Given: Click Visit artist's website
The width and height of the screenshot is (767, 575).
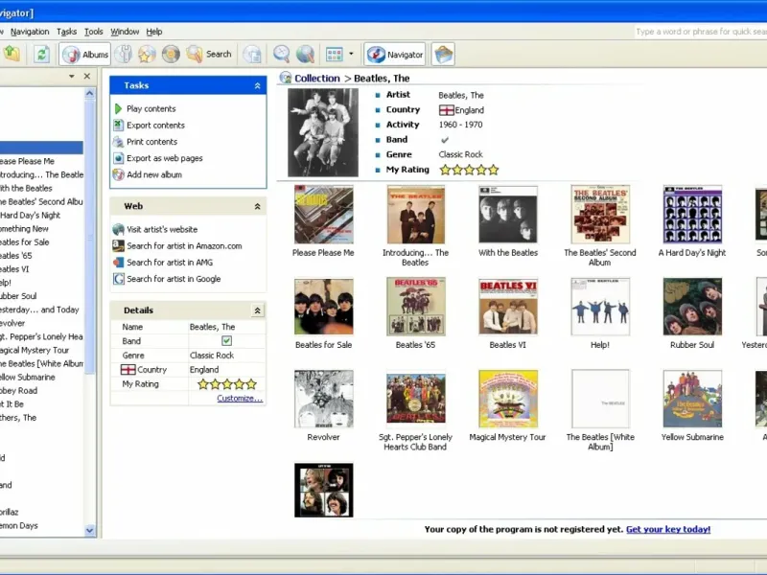Looking at the screenshot, I should tap(162, 229).
